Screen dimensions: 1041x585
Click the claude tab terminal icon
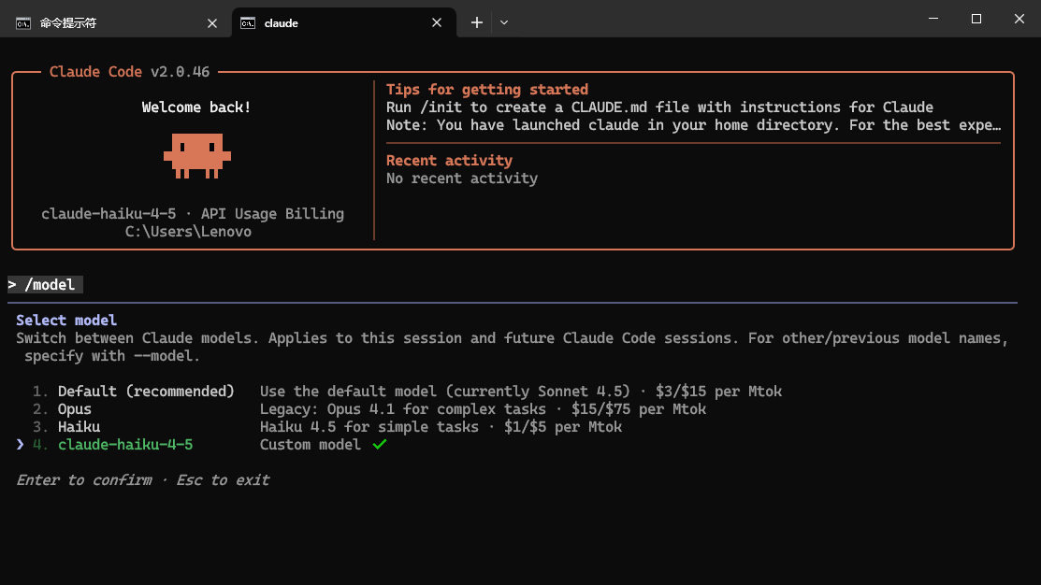click(x=248, y=23)
